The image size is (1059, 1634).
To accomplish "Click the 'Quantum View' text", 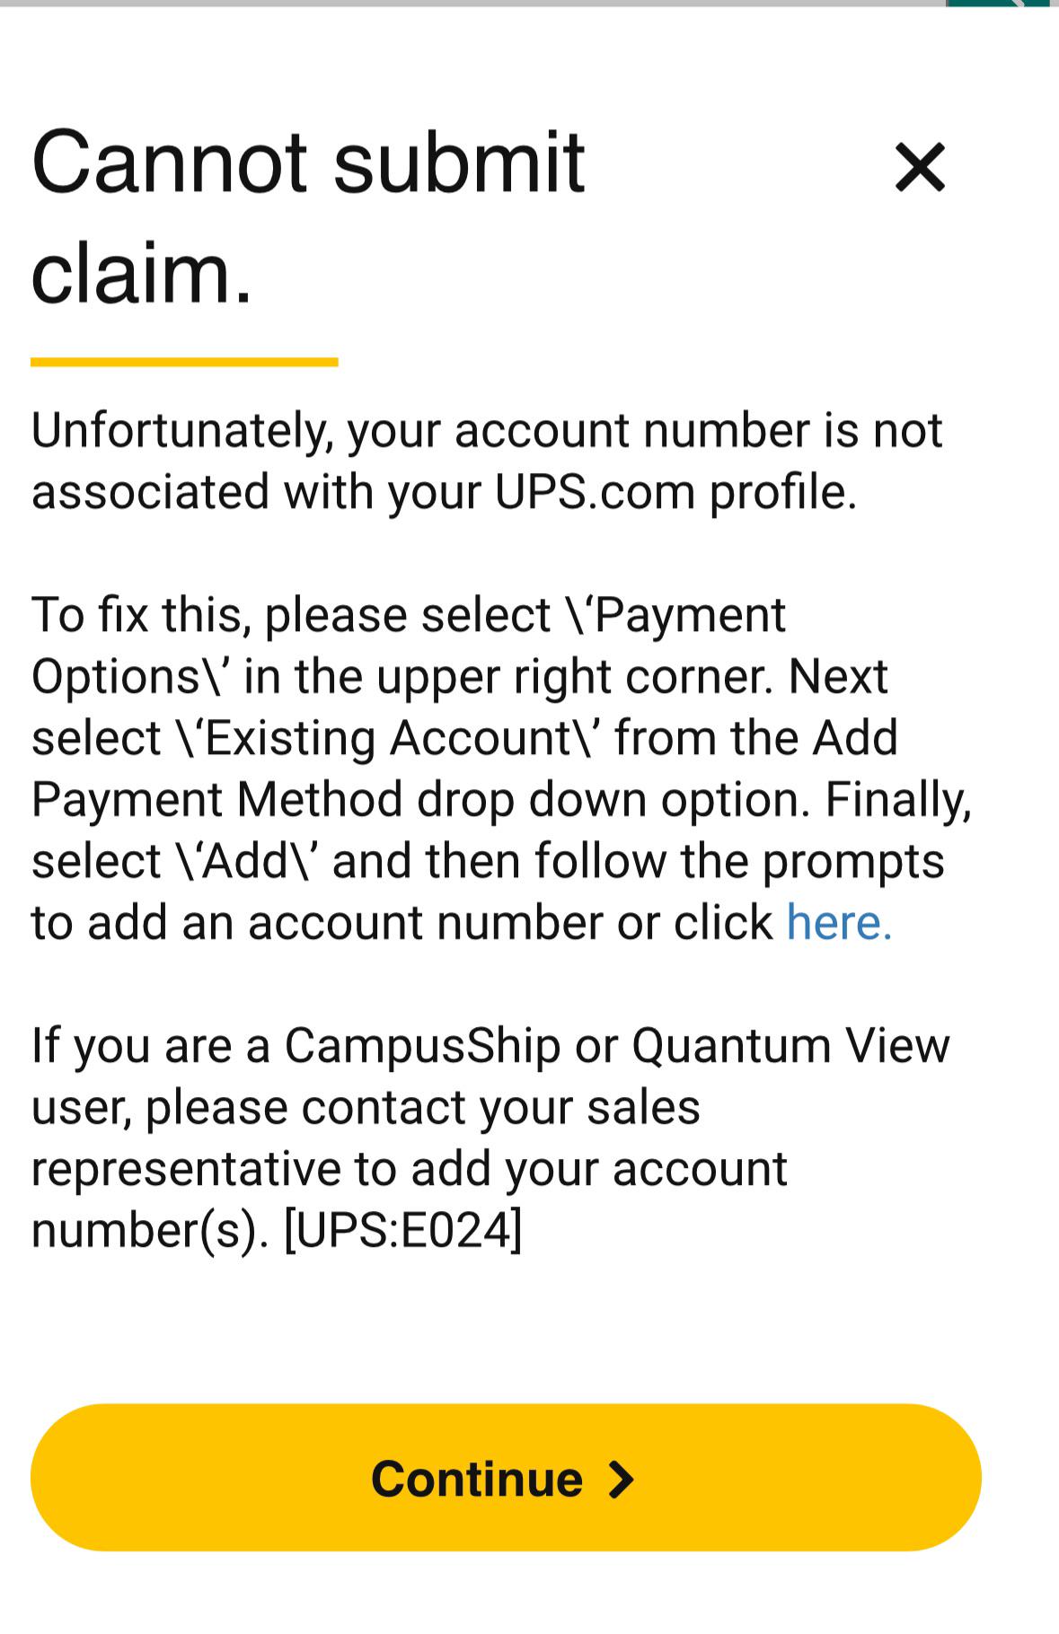I will pyautogui.click(x=790, y=1046).
